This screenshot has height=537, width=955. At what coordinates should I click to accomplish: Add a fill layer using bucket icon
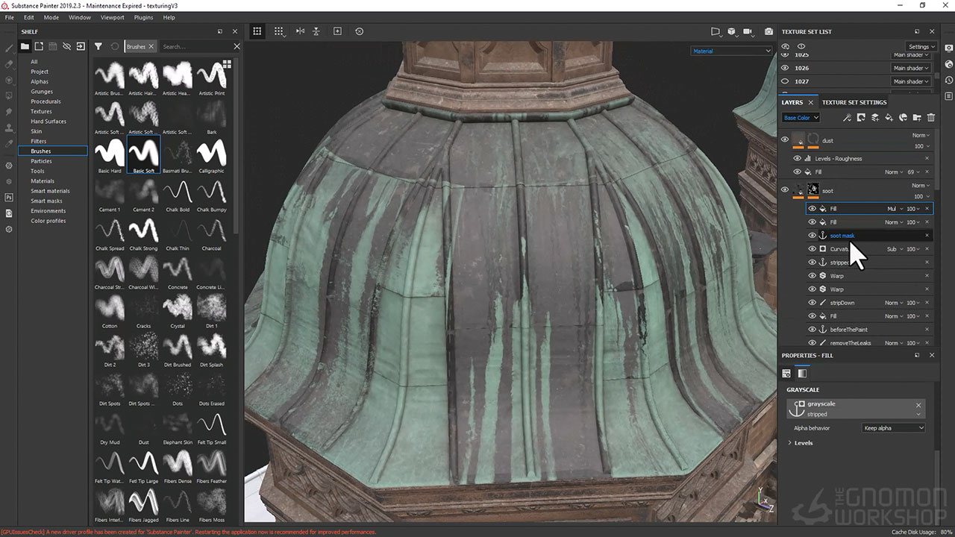click(x=889, y=118)
